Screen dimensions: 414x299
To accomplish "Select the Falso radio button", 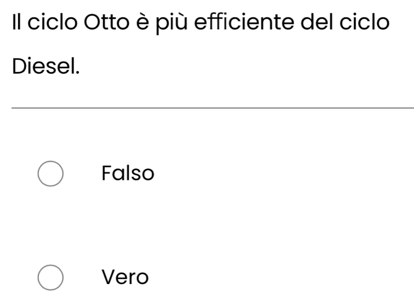I will coord(51,173).
